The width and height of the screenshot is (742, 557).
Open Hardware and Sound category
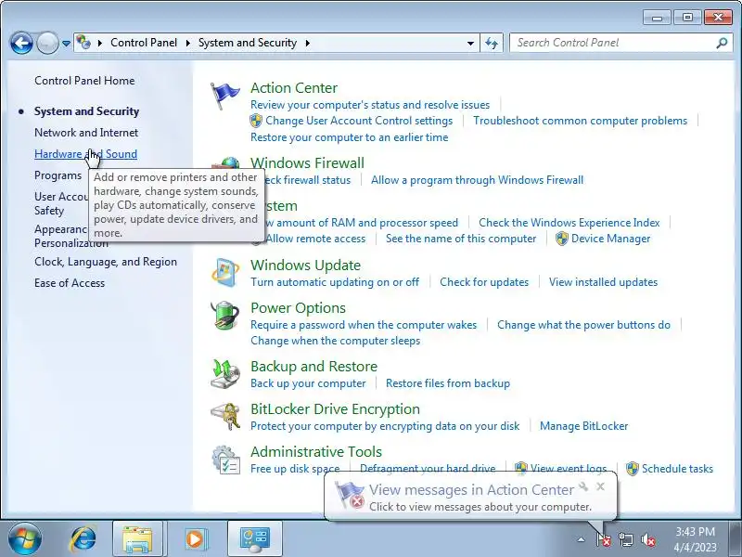tap(85, 154)
